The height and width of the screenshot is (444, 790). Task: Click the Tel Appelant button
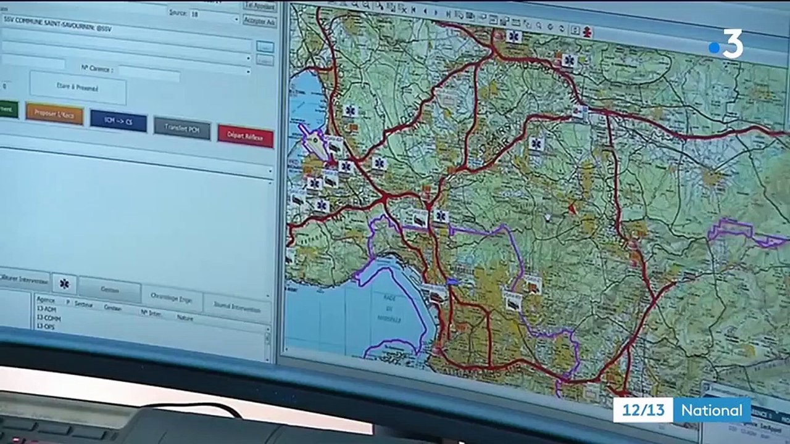(x=260, y=6)
